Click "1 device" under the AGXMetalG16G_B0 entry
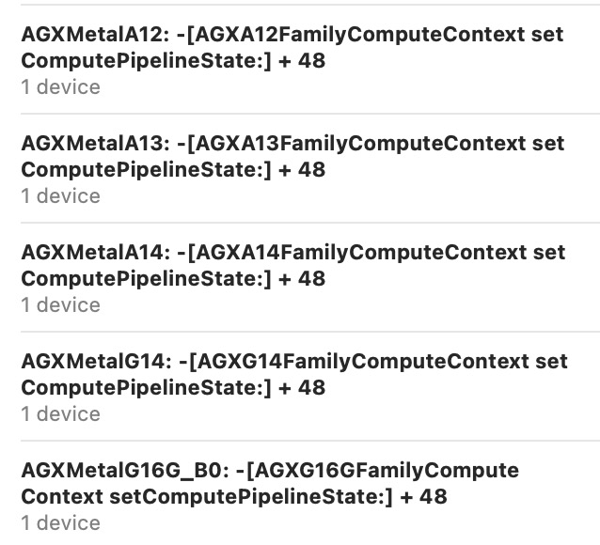600x545 pixels. pyautogui.click(x=60, y=523)
